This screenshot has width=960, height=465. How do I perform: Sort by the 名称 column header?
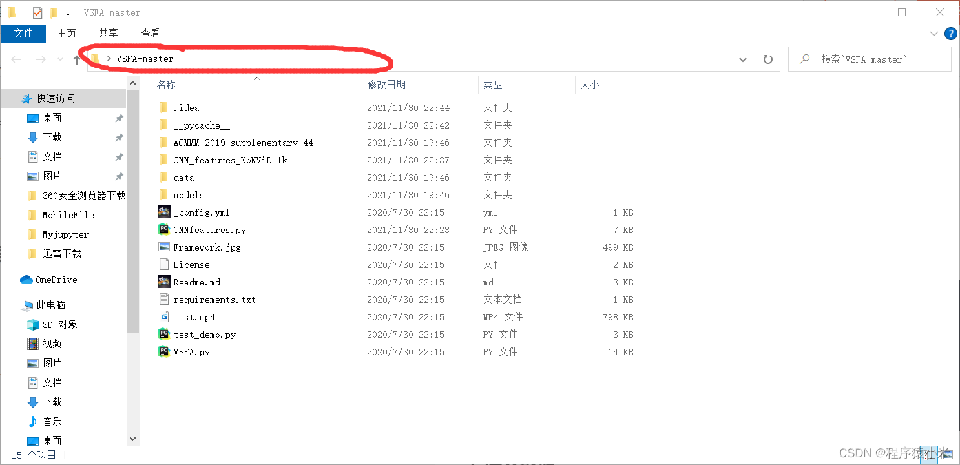coord(166,85)
